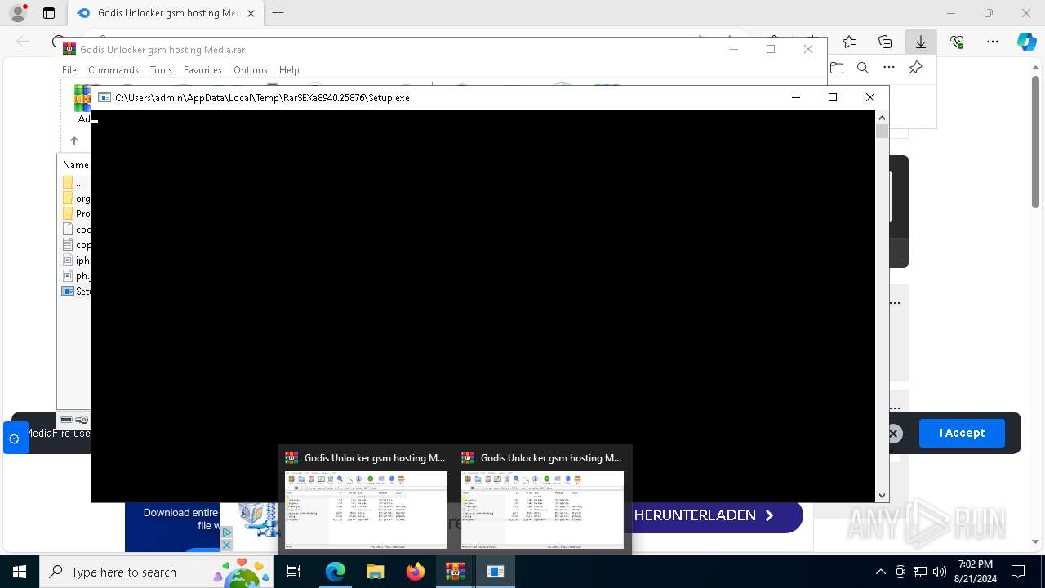Open a new browser tab

[x=278, y=13]
